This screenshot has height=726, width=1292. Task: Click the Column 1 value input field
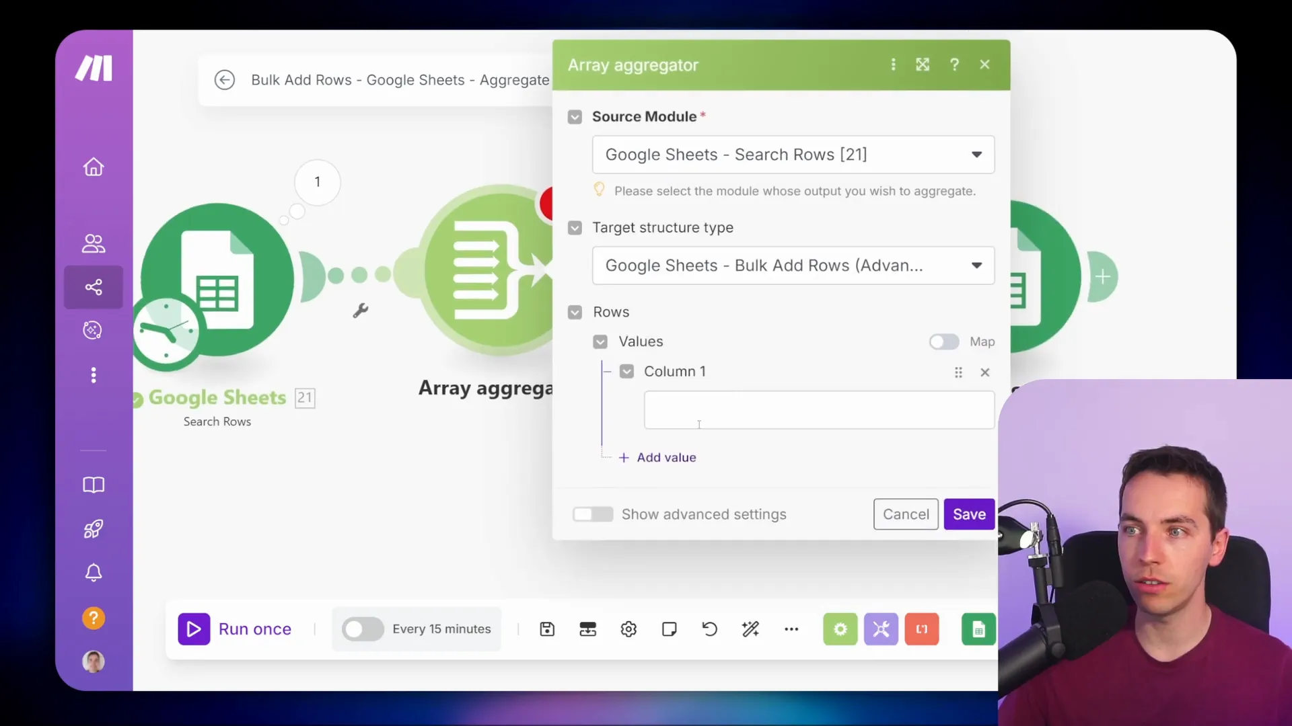[819, 410]
